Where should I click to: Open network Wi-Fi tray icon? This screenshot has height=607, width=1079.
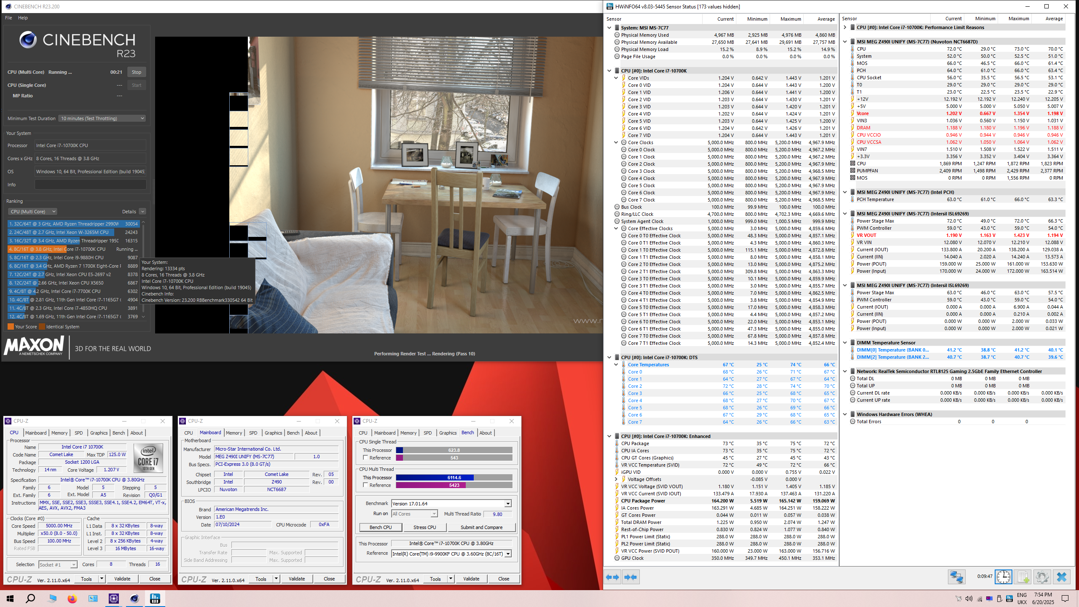pyautogui.click(x=980, y=599)
